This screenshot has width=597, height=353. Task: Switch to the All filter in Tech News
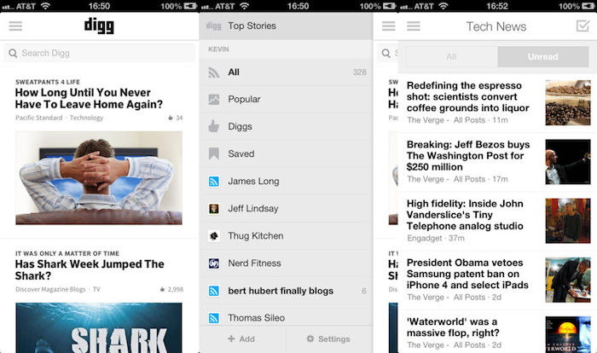coord(451,57)
